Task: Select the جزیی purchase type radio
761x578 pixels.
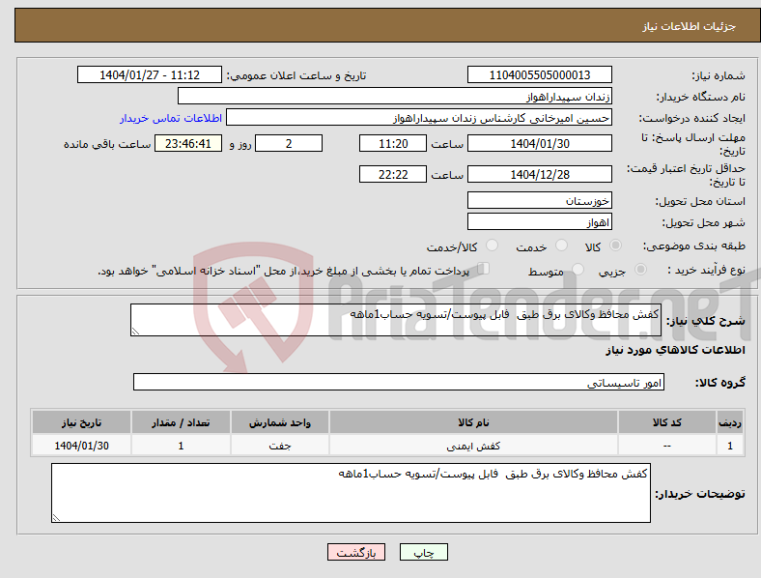Action: [640, 270]
